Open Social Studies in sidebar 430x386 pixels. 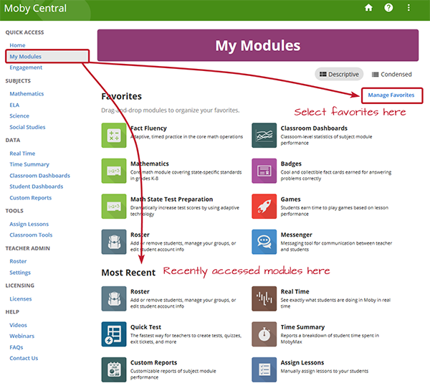tap(27, 127)
